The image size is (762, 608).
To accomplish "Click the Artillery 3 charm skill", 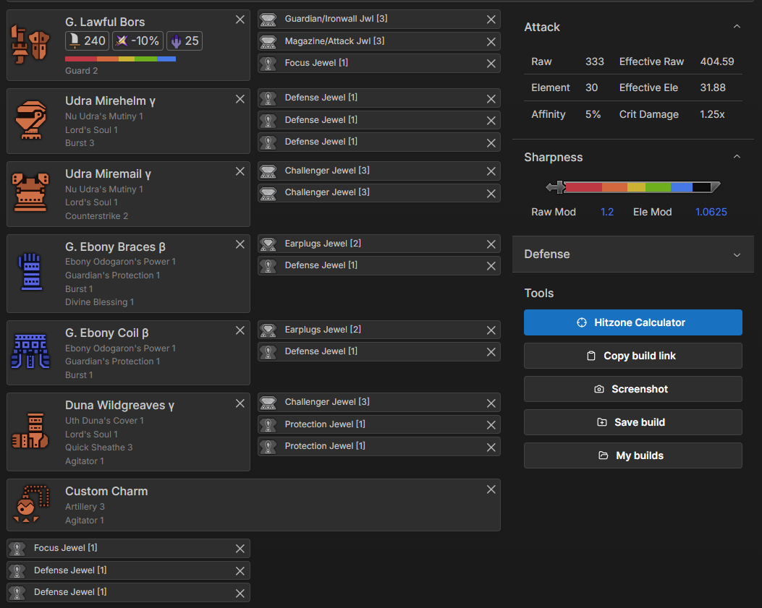I will point(85,507).
